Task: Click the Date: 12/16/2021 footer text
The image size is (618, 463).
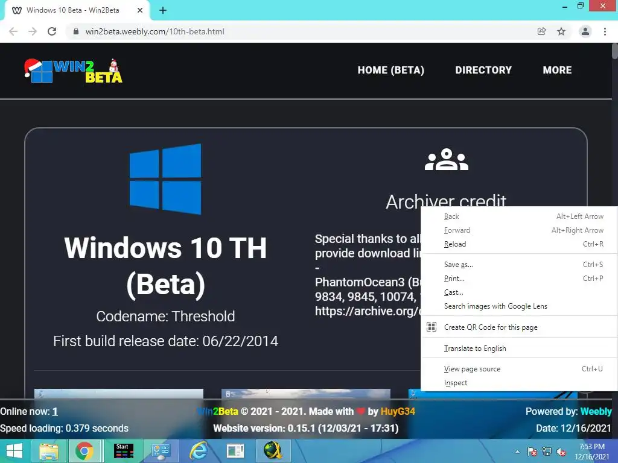Action: pyautogui.click(x=573, y=429)
